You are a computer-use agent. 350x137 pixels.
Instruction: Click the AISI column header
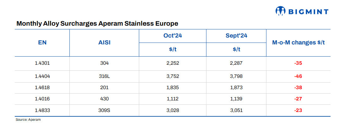pos(104,43)
